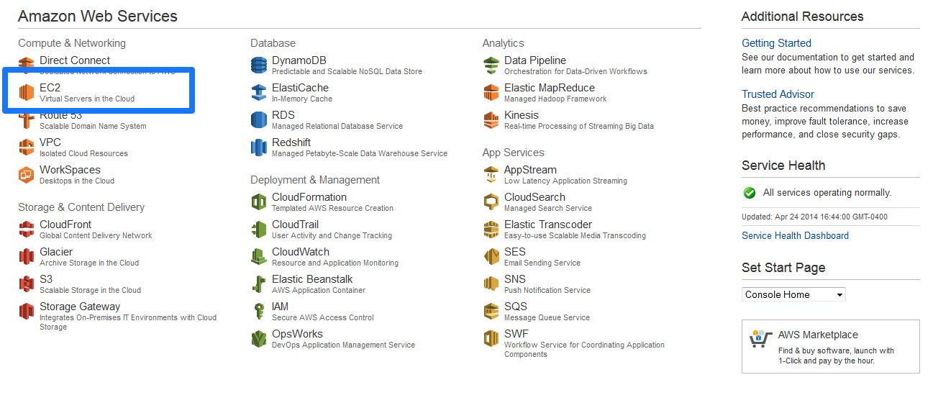The image size is (933, 403).
Task: Open the Glacier text link
Action: pos(56,252)
